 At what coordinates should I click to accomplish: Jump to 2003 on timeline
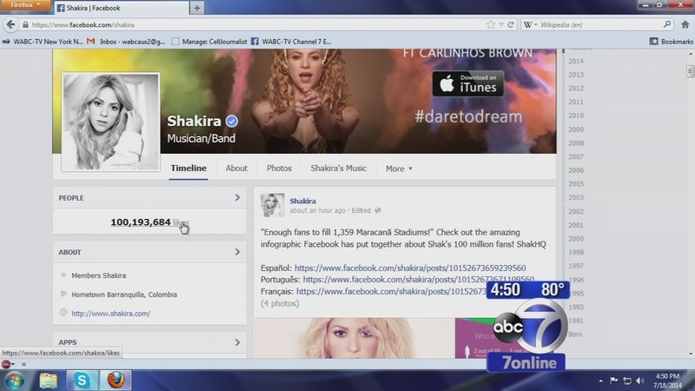(x=576, y=197)
